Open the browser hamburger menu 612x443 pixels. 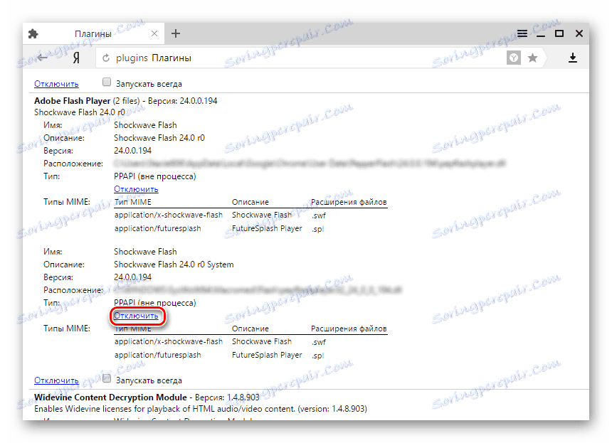point(522,33)
